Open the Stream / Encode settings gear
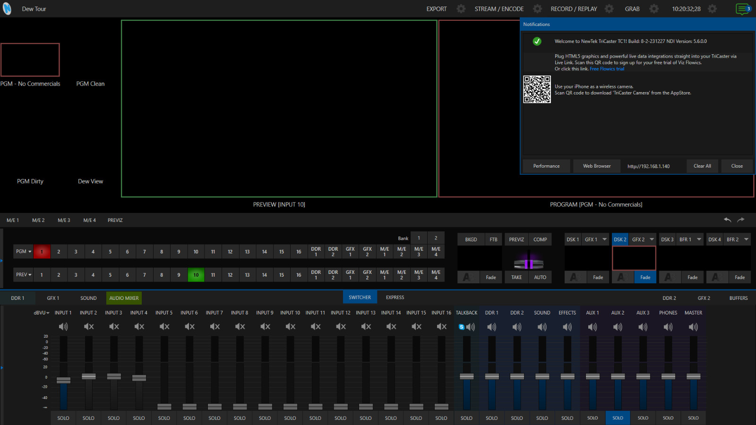Image resolution: width=756 pixels, height=425 pixels. tap(537, 9)
